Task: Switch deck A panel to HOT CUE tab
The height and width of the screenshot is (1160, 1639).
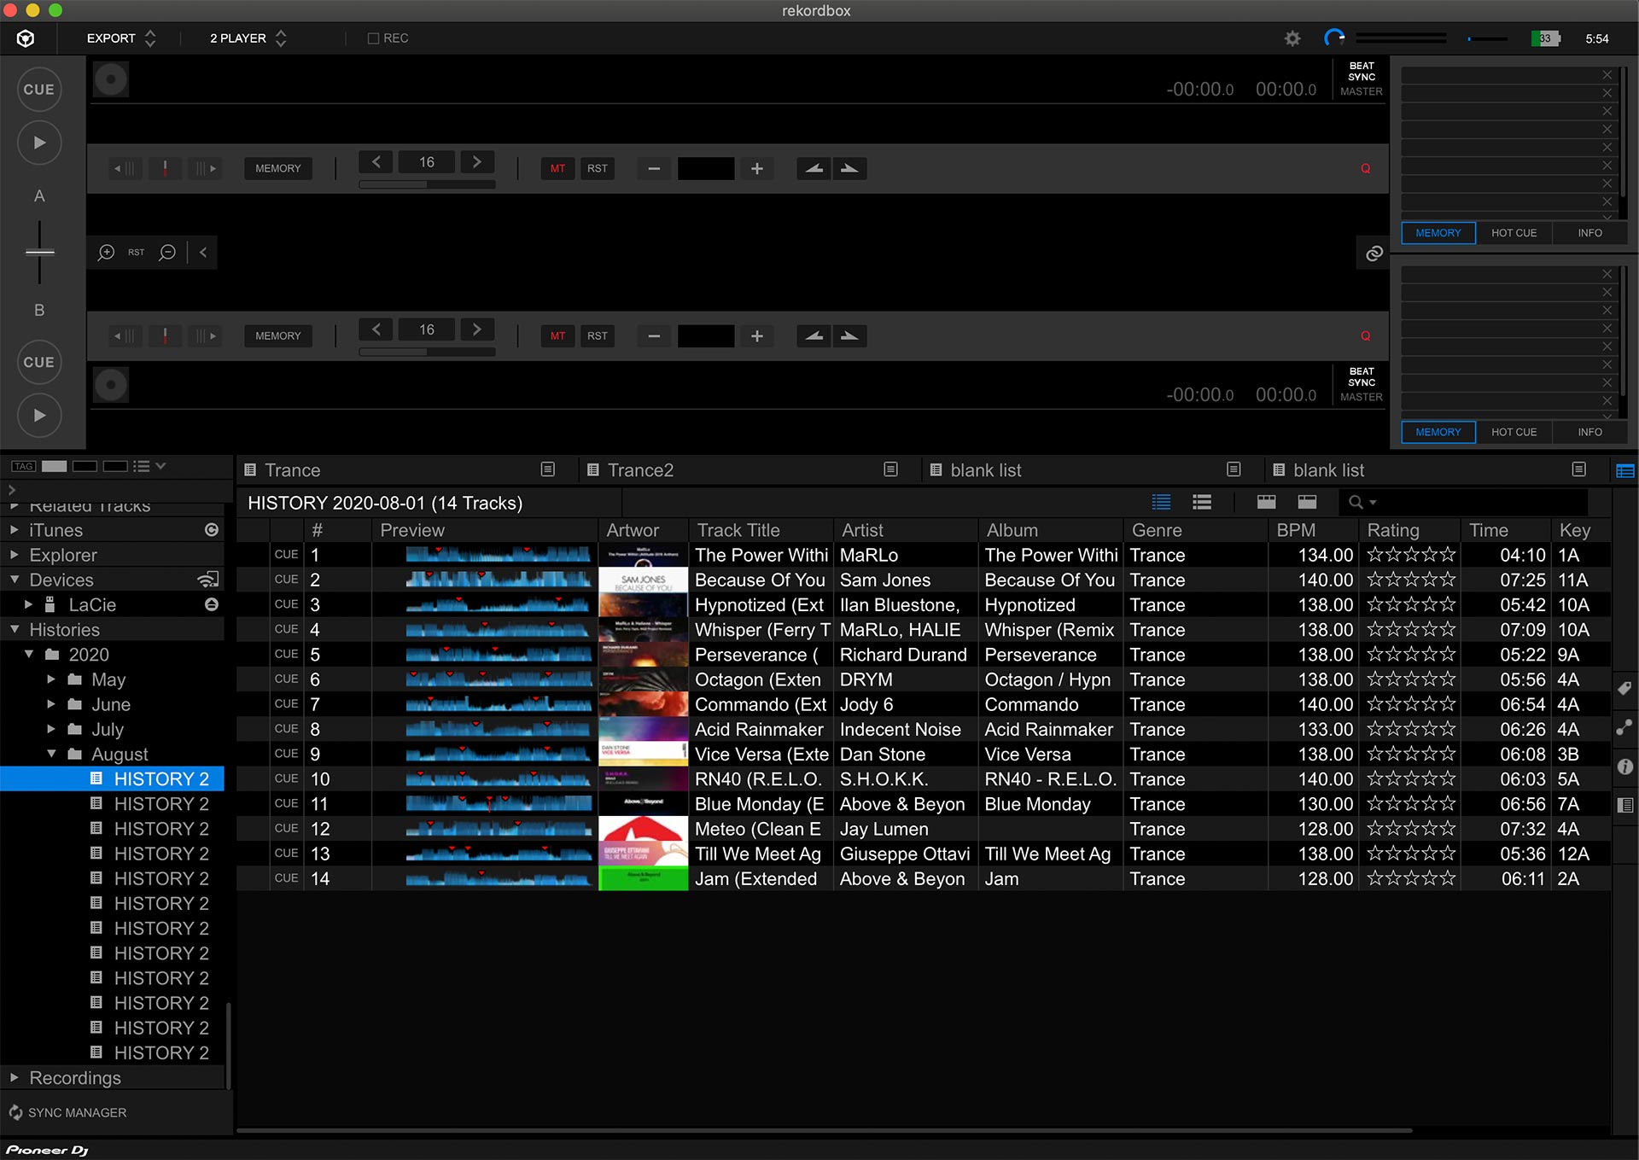Action: [1514, 233]
